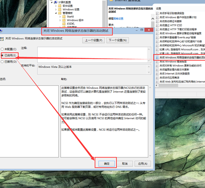Screen dimensions: 205x188
Task: Click the icon beside 关闭手写识别错误报告
Action: pyautogui.click(x=157, y=13)
